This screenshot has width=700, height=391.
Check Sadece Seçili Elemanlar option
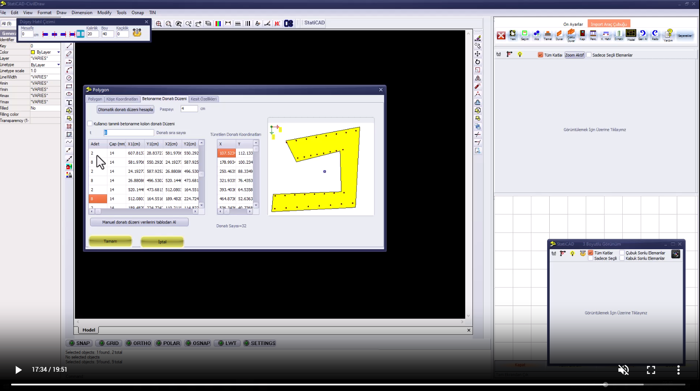tap(589, 55)
